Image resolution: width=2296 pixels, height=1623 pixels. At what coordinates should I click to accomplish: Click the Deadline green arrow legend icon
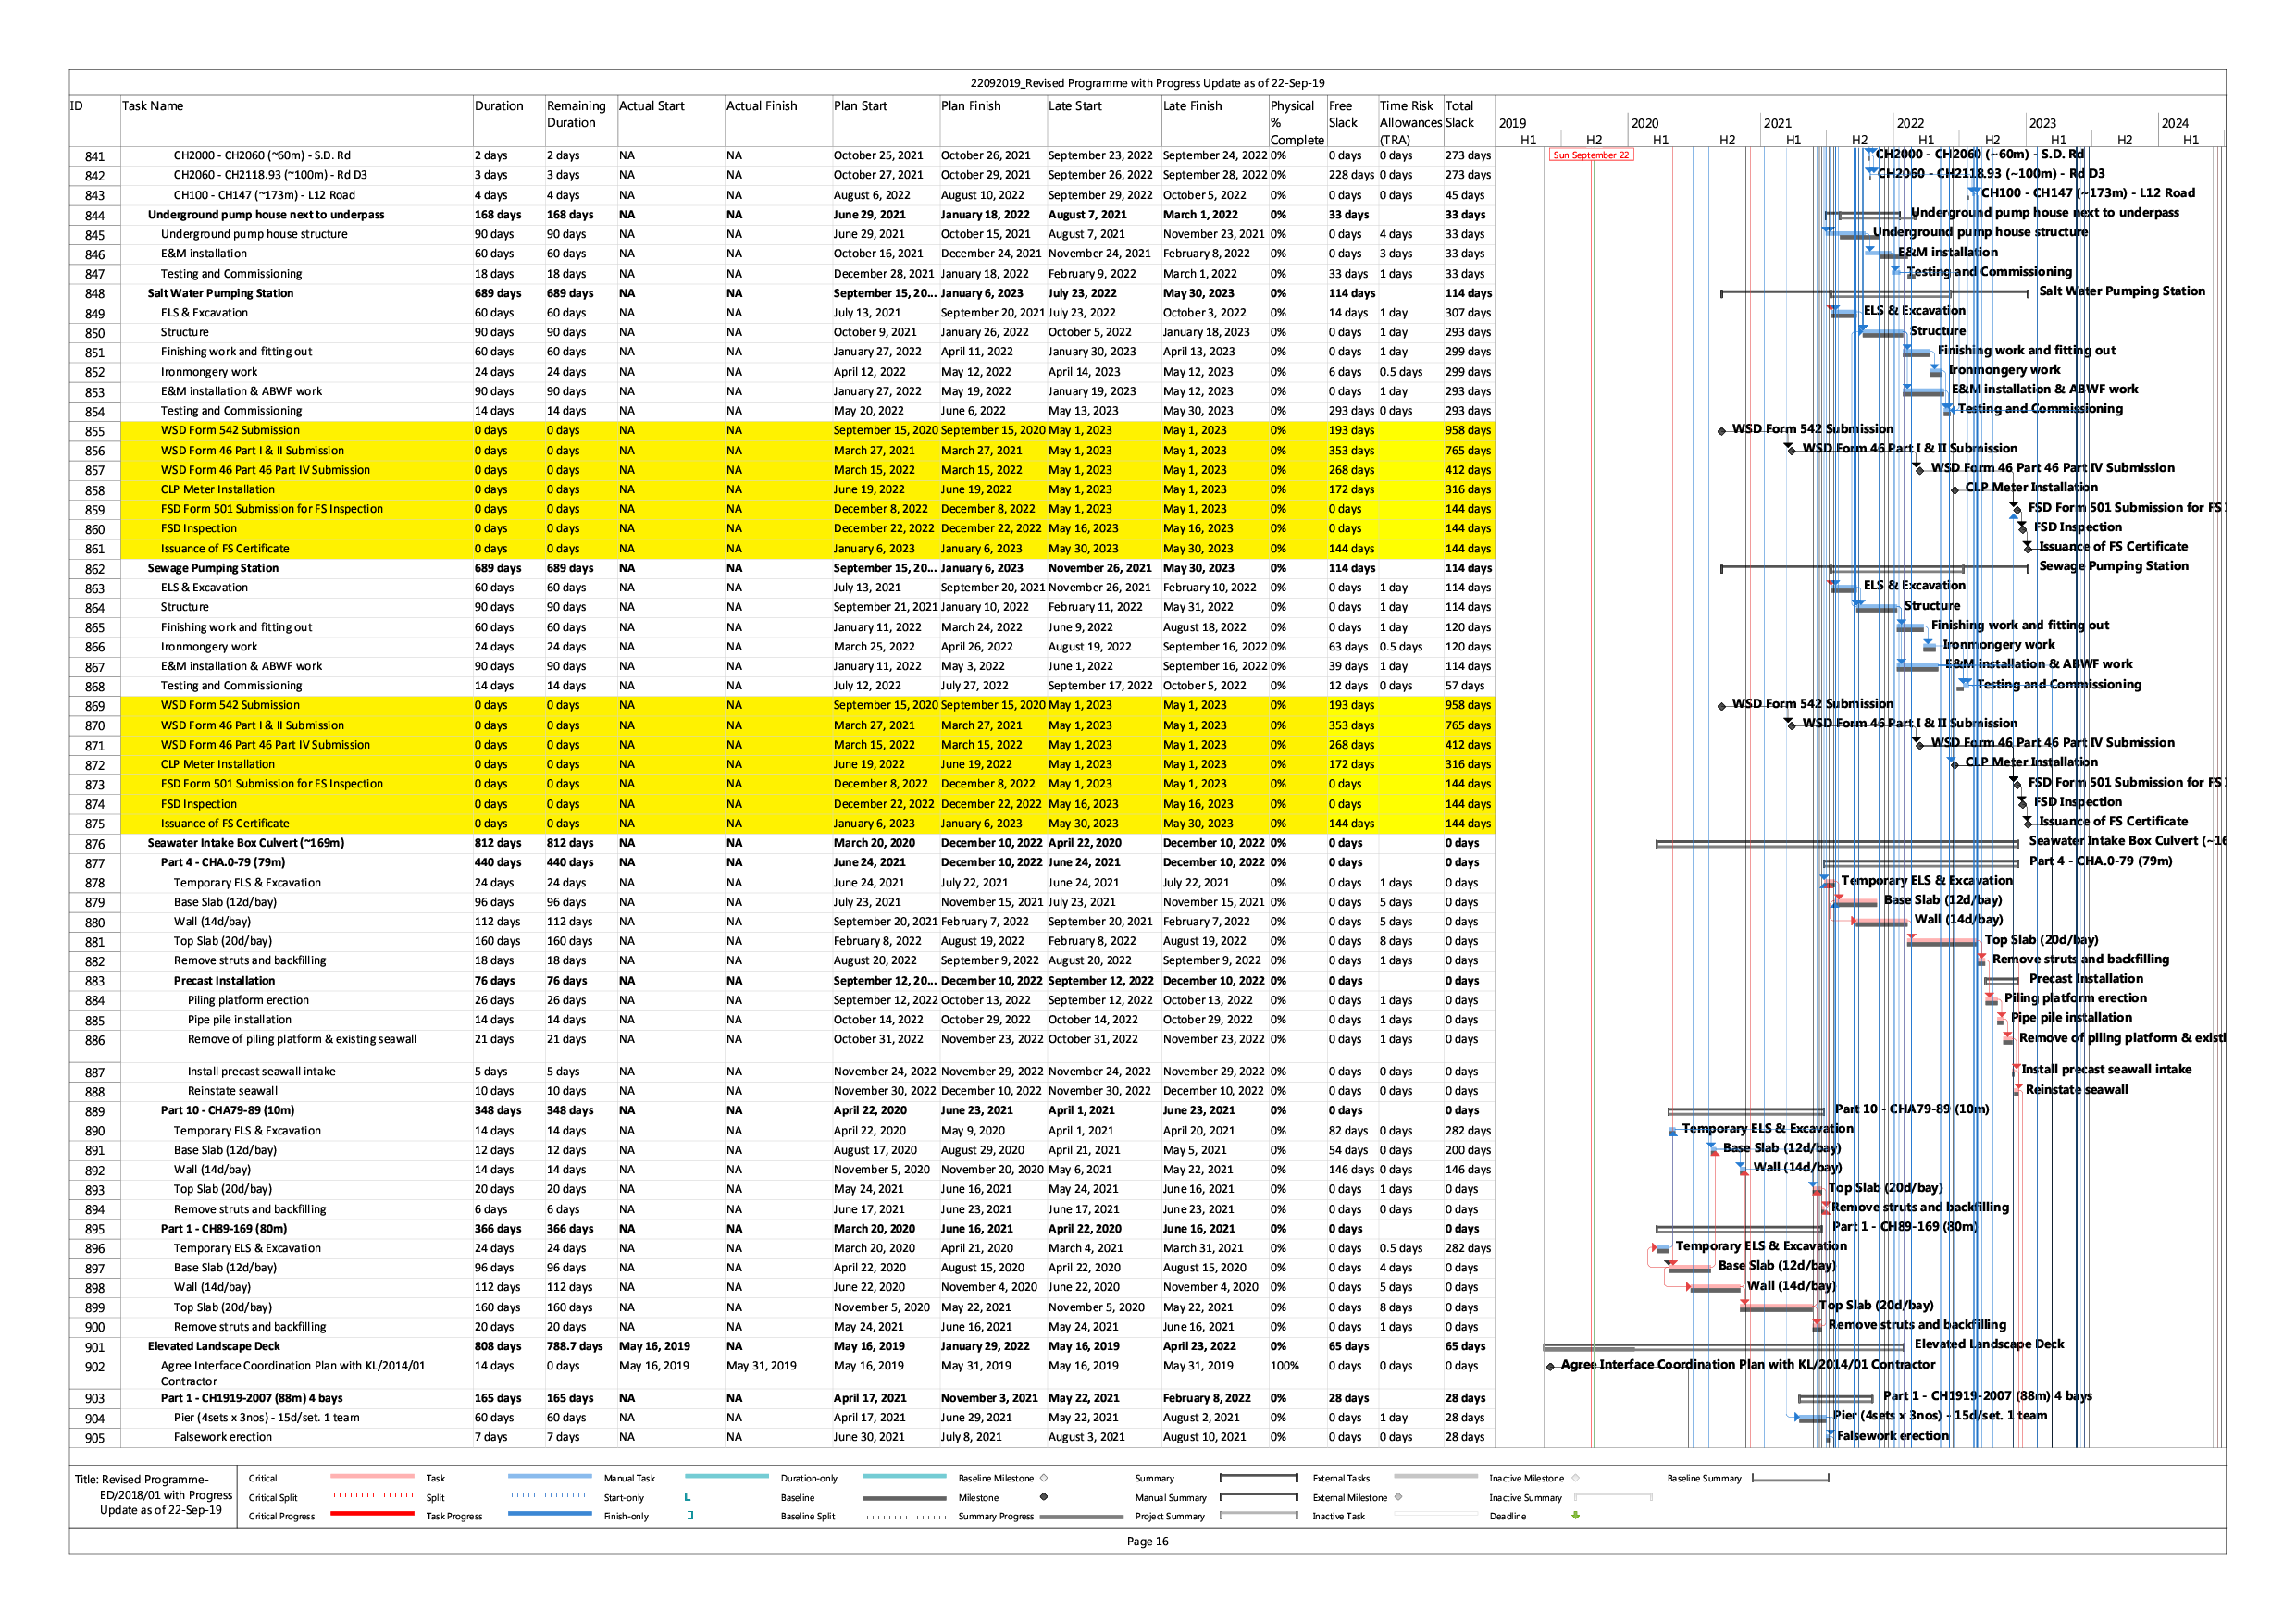pyautogui.click(x=1576, y=1515)
